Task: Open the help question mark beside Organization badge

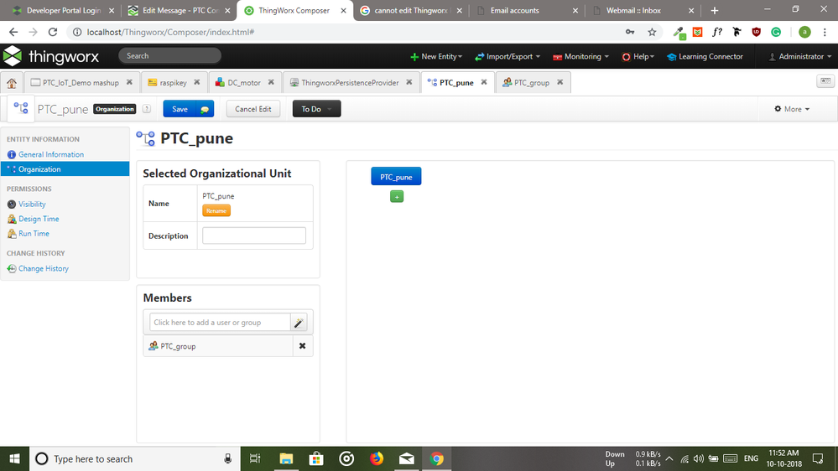Action: [147, 109]
